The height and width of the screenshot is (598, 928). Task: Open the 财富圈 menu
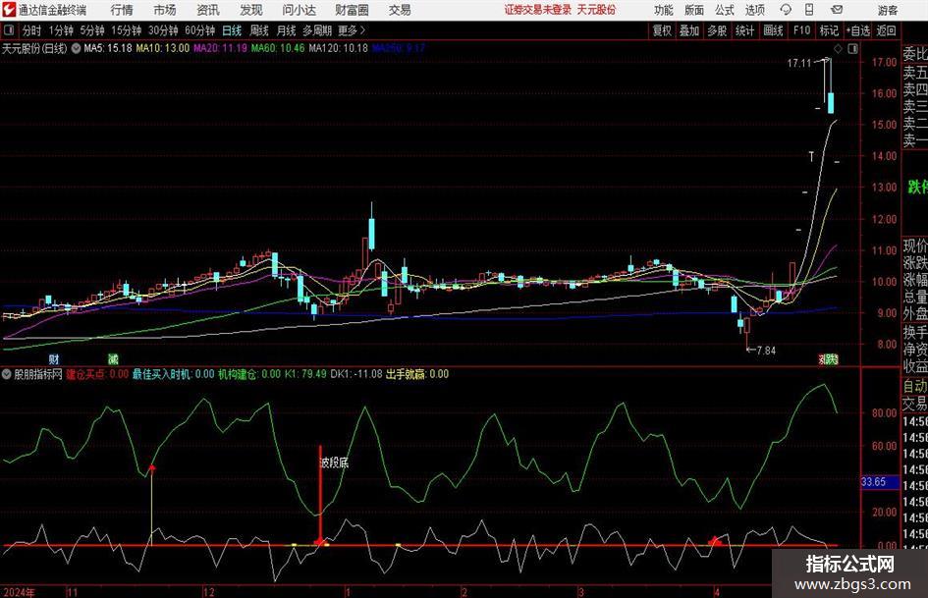pos(352,10)
